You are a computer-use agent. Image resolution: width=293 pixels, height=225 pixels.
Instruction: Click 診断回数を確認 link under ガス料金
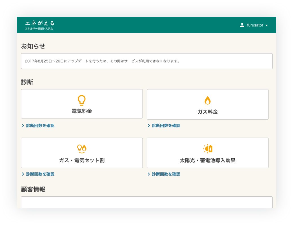(166, 125)
